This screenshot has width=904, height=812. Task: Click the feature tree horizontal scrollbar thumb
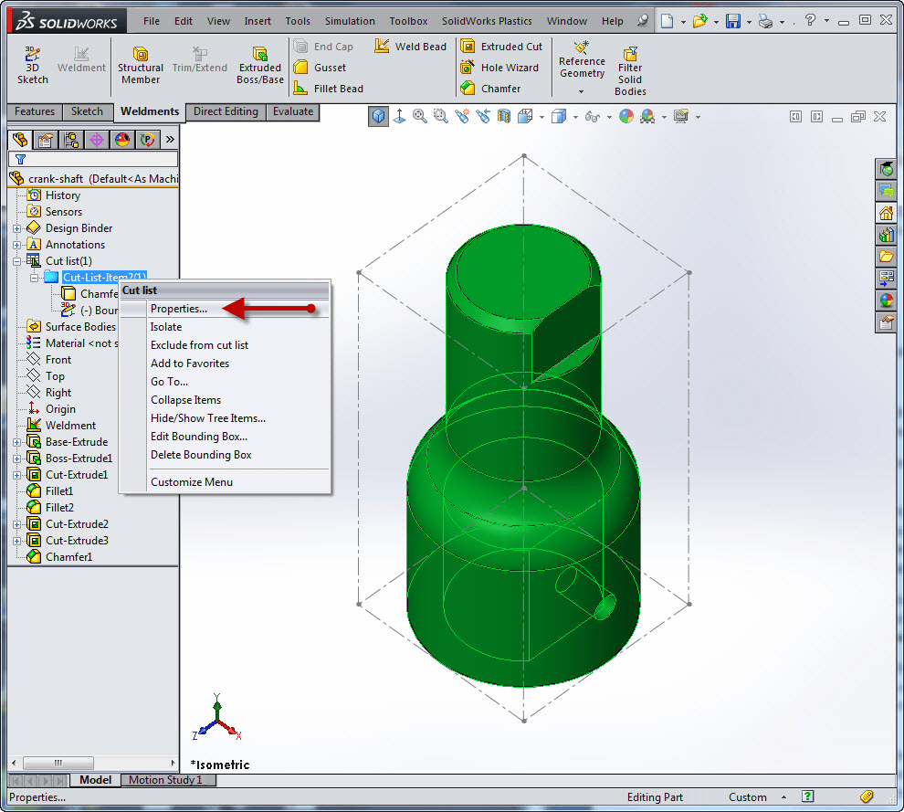click(x=58, y=763)
